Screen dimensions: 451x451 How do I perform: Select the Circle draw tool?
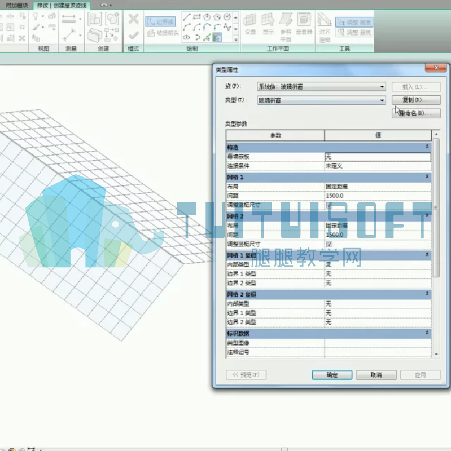(x=227, y=17)
